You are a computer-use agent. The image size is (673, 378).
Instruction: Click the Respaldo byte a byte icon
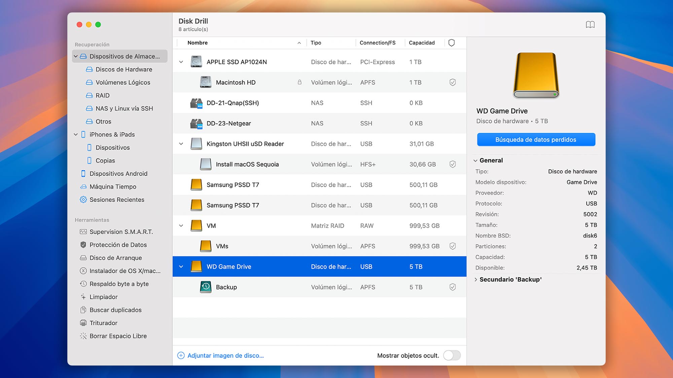click(82, 283)
